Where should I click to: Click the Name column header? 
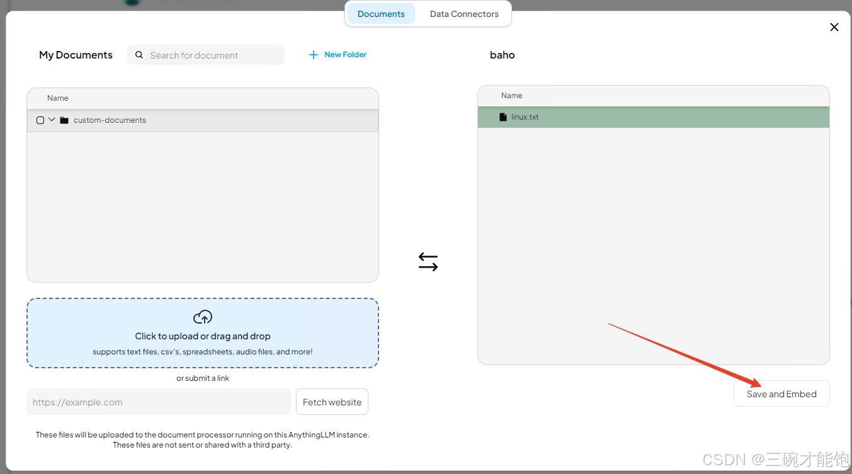click(x=57, y=98)
